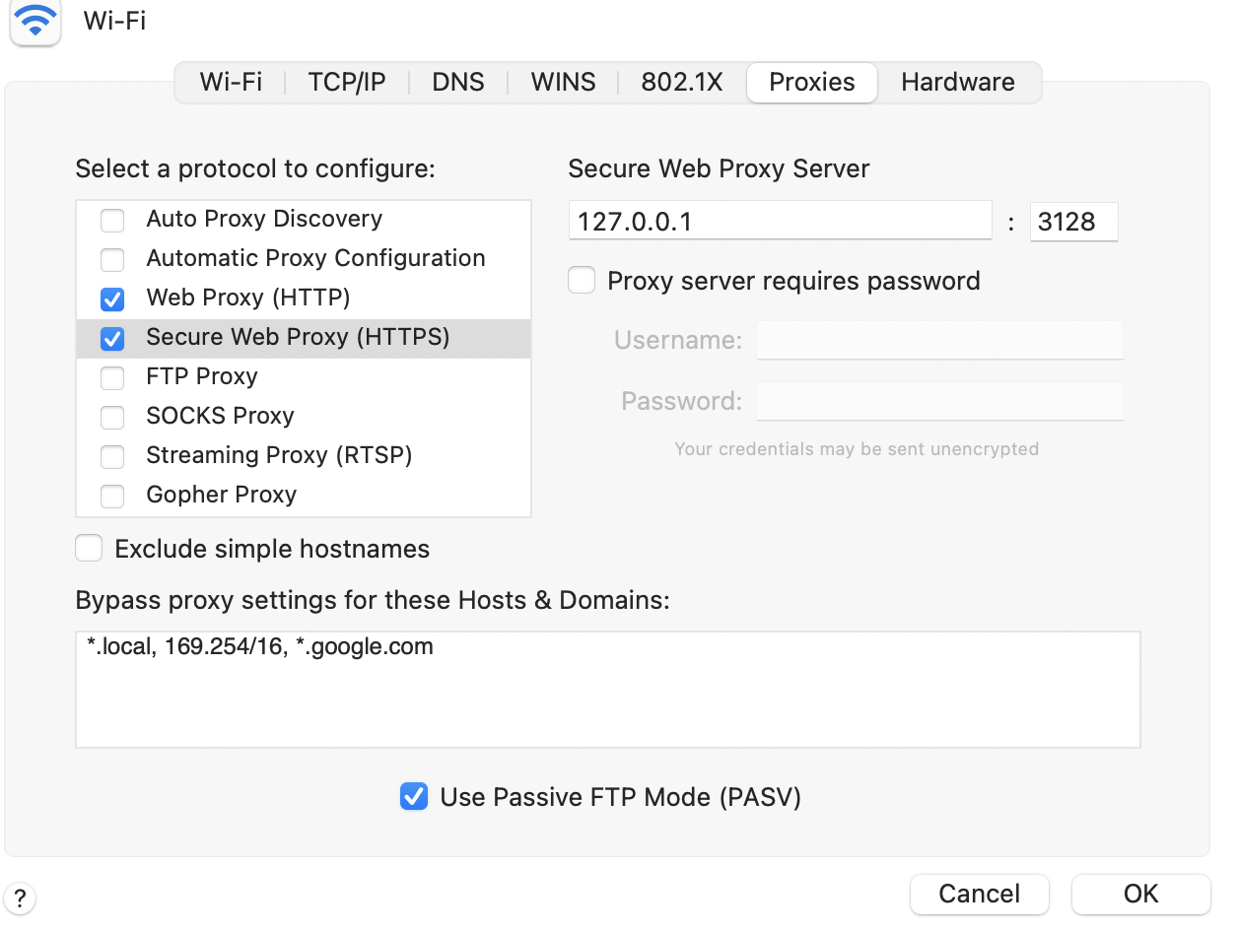Click the Wi-Fi icon in header
Viewport: 1238px width, 932px height.
point(35,21)
